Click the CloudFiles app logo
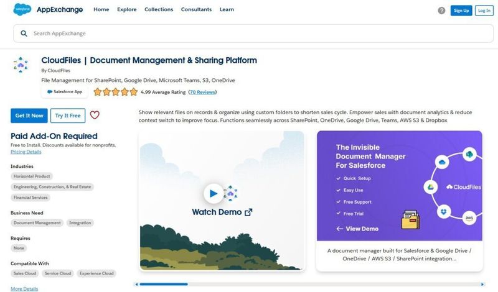 click(21, 65)
